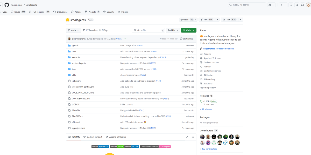Open the GitHub homepage via the logo icon
This screenshot has height=155, width=311.
click(7, 5)
